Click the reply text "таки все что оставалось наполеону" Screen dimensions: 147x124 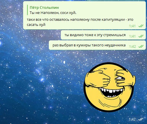point(58,20)
